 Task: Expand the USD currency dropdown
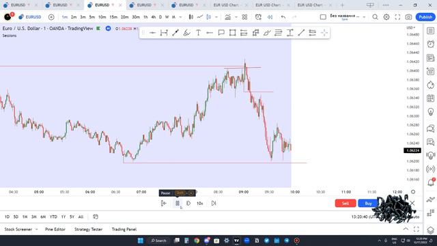[411, 27]
